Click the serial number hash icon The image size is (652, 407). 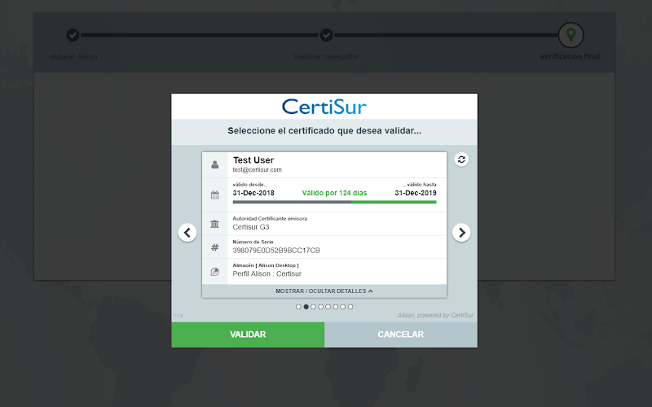(214, 247)
